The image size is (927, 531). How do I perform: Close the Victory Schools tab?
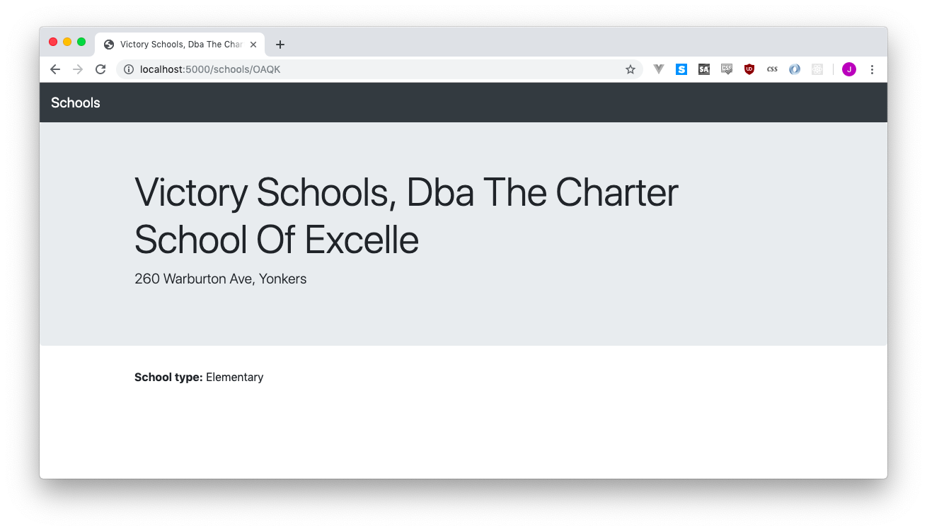(x=253, y=44)
